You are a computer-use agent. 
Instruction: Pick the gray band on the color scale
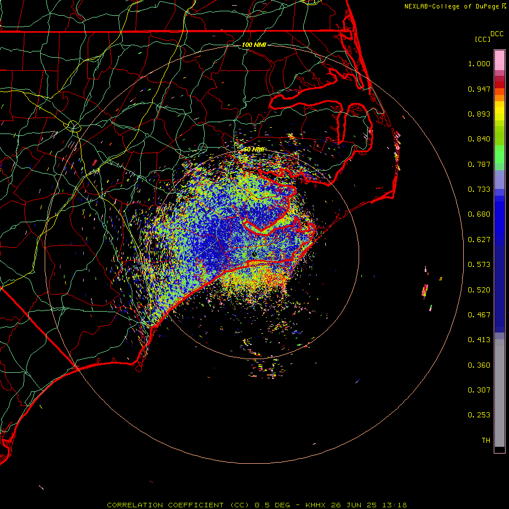pos(499,393)
